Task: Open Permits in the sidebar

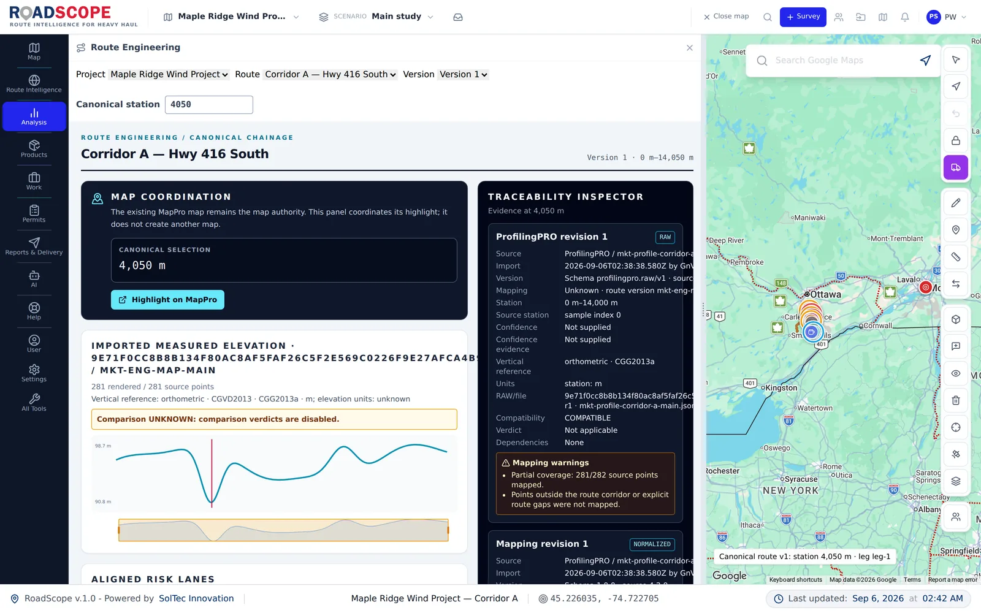Action: tap(34, 214)
